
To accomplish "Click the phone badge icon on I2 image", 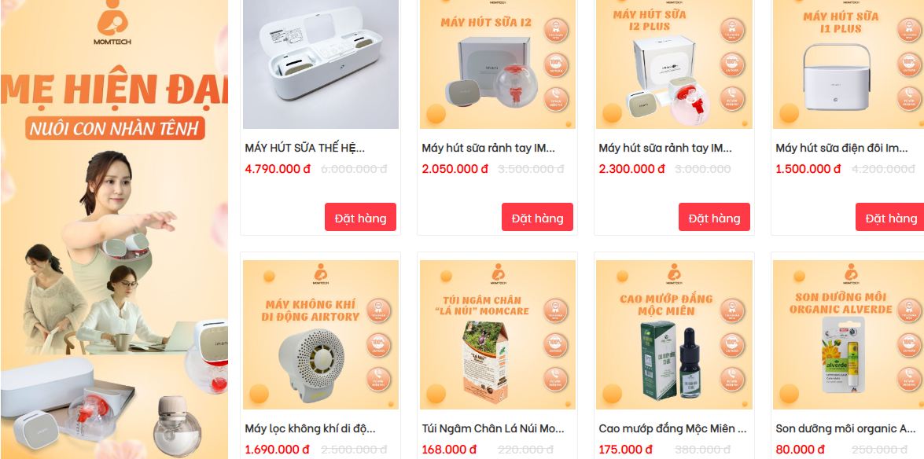I will tap(555, 99).
